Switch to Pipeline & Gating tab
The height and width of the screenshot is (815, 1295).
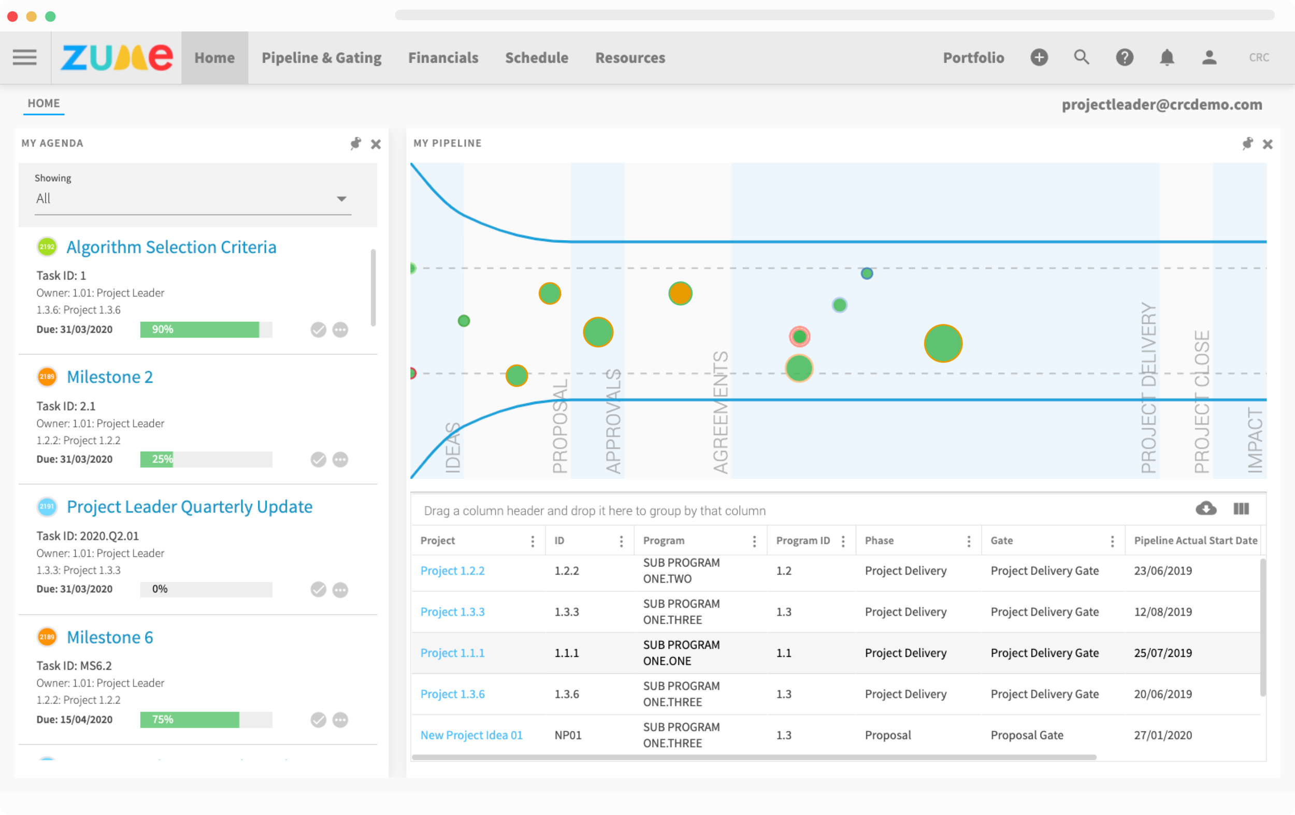321,57
